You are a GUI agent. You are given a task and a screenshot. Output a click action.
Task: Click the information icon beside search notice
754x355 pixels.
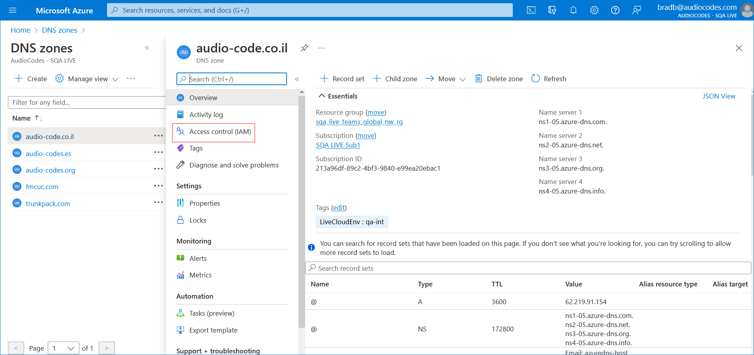311,247
